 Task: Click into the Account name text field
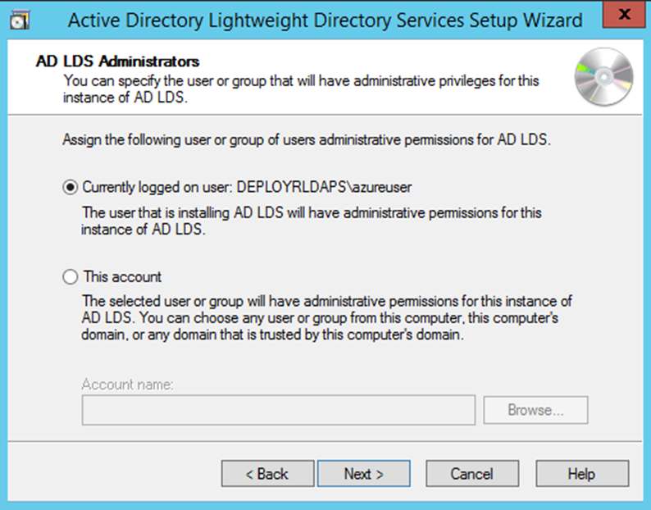pos(278,410)
